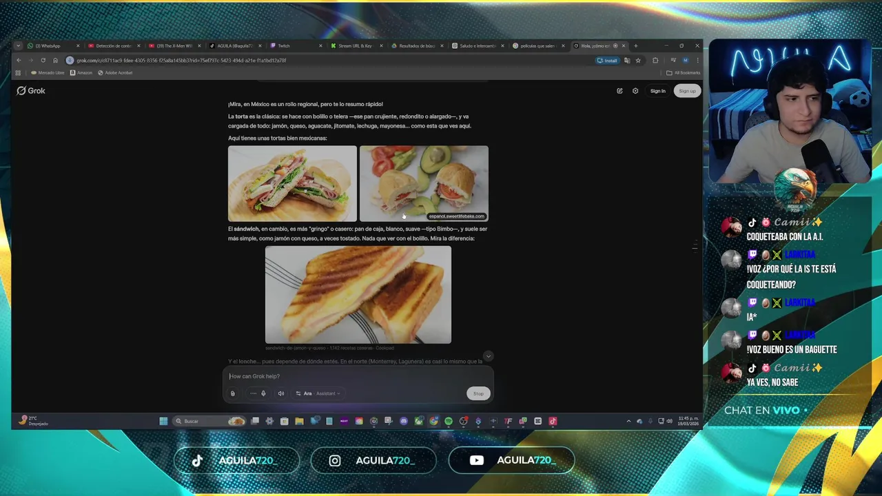Open Grok settings gear icon
This screenshot has height=496, width=882.
pos(635,91)
